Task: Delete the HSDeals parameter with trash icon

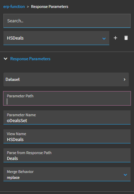Action: tap(126, 38)
